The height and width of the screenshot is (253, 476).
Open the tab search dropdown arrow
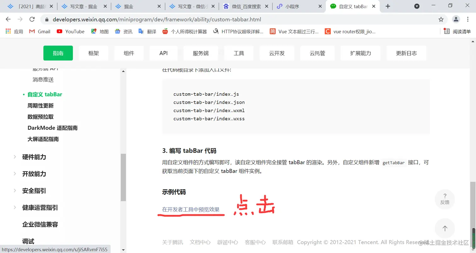(x=417, y=6)
